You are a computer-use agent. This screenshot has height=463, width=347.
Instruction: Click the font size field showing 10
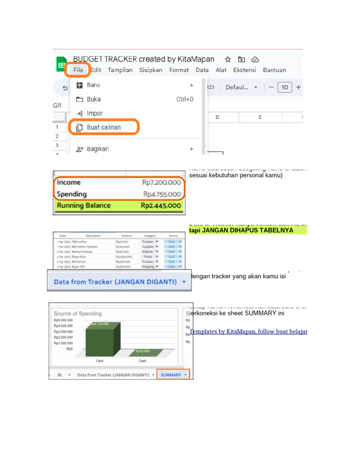285,87
